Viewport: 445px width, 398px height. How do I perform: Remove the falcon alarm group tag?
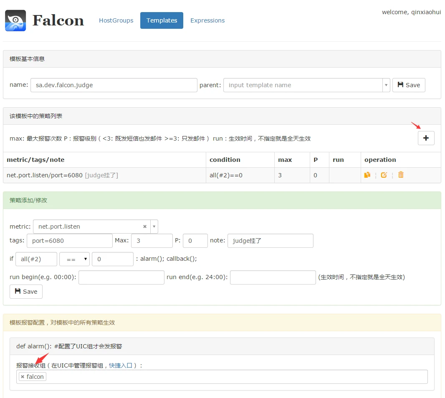[23, 377]
